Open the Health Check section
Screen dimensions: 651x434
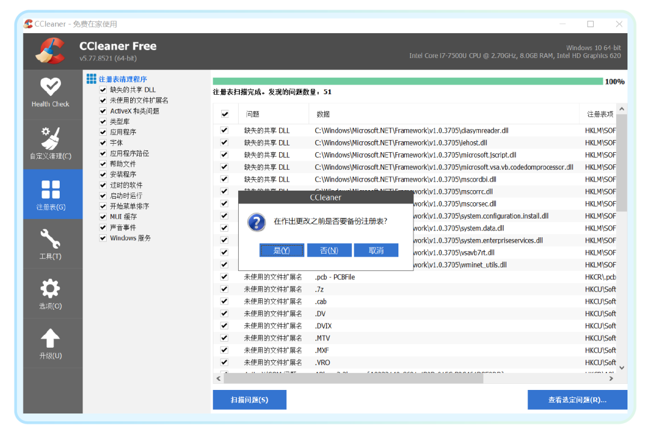click(x=51, y=93)
